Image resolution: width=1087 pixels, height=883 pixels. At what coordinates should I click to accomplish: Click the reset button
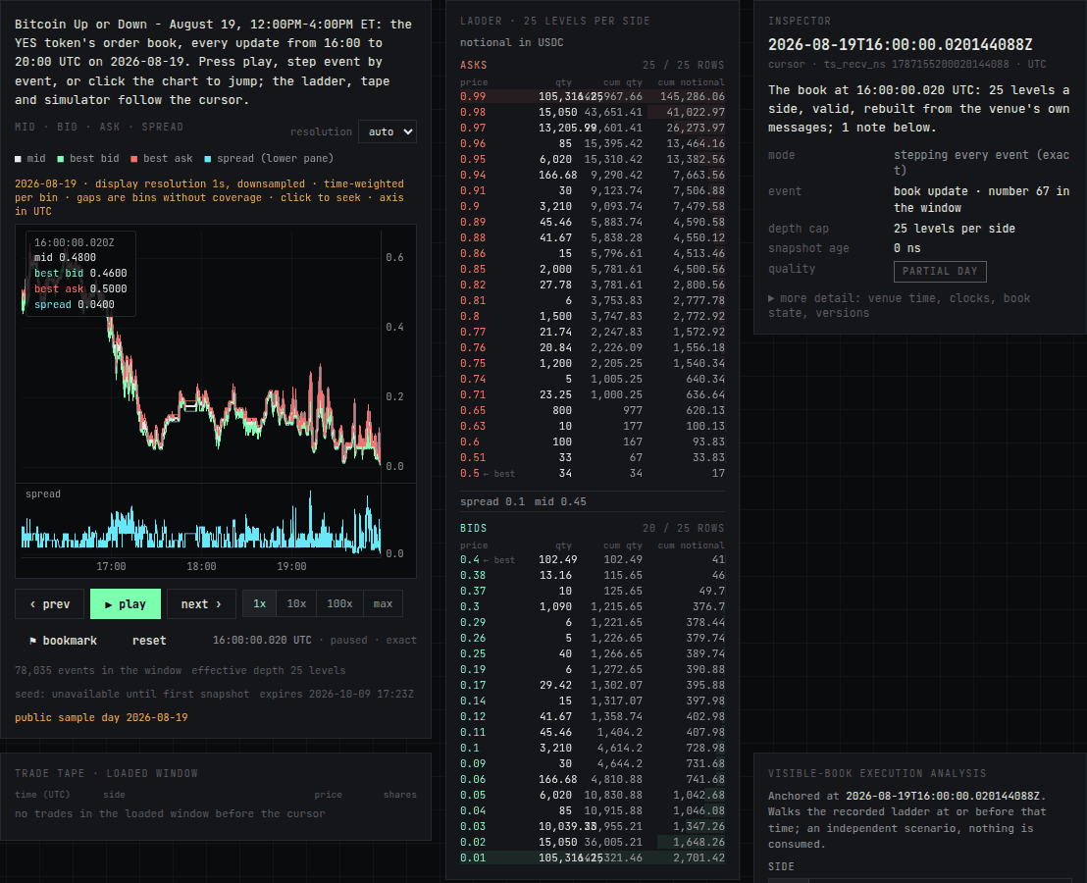coord(149,641)
